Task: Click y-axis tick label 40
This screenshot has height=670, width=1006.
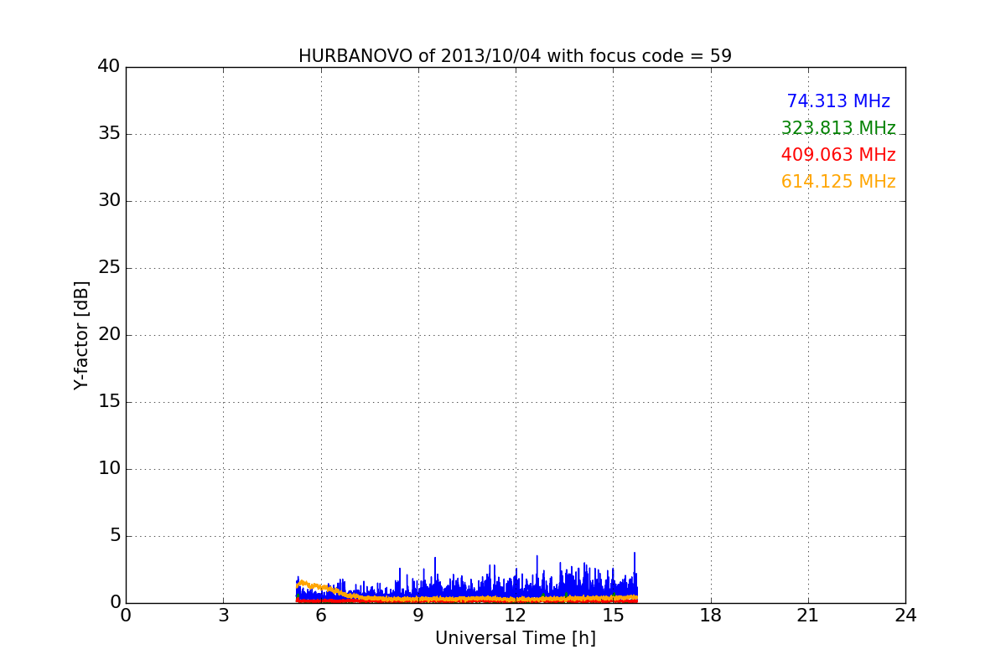Action: [x=109, y=67]
